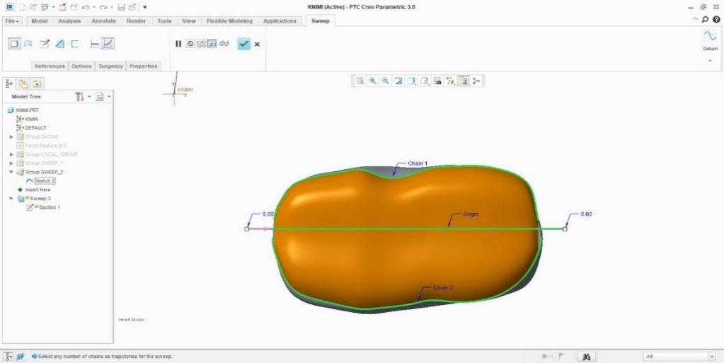Click the Refit view icon
The image size is (724, 363).
coord(360,81)
